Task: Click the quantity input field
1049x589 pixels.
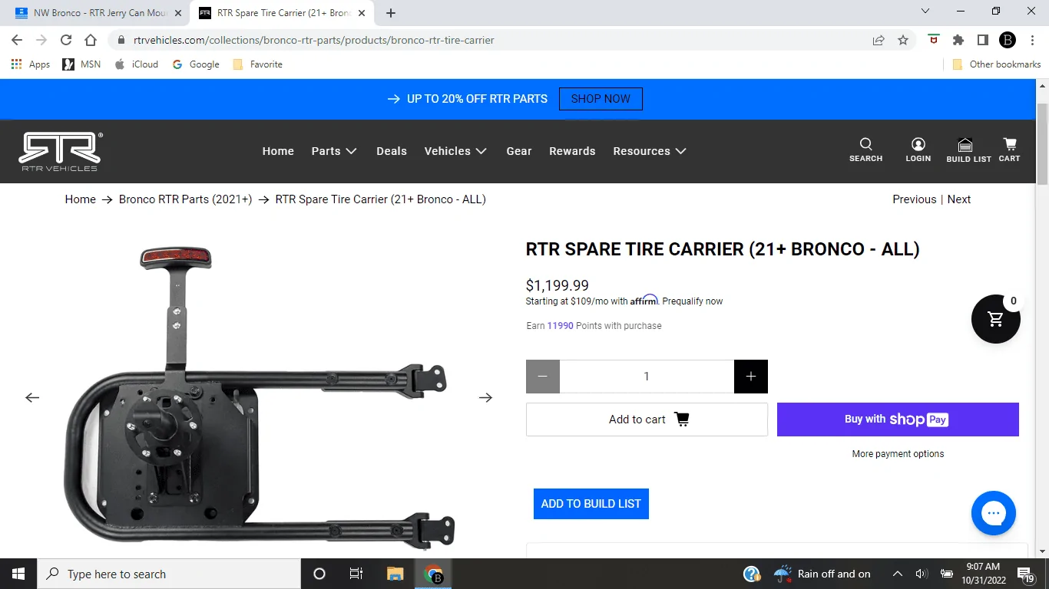Action: (647, 377)
